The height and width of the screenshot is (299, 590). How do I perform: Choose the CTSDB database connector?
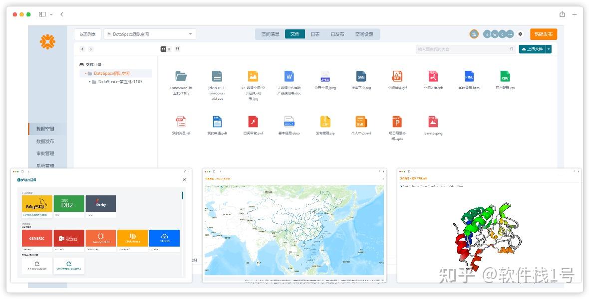click(x=165, y=238)
